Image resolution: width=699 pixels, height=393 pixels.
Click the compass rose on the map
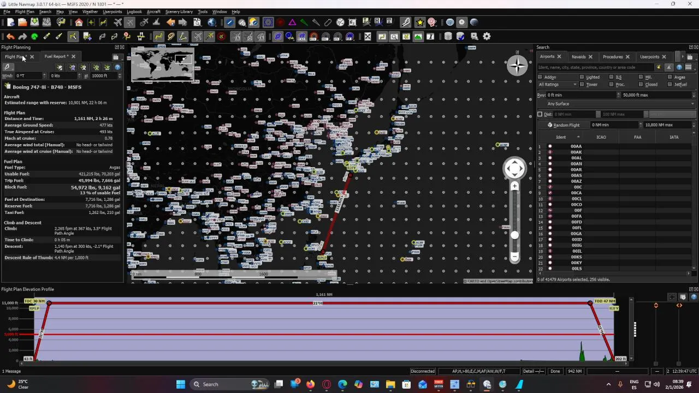pyautogui.click(x=517, y=65)
